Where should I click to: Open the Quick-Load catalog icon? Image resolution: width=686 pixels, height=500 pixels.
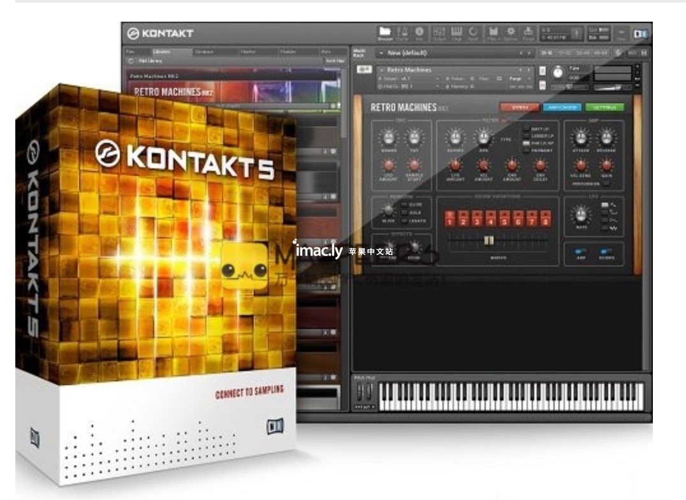[x=473, y=32]
